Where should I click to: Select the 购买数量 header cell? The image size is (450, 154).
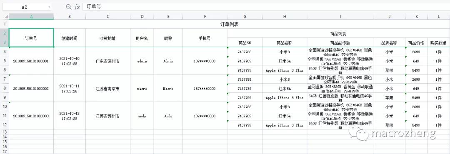(438, 42)
